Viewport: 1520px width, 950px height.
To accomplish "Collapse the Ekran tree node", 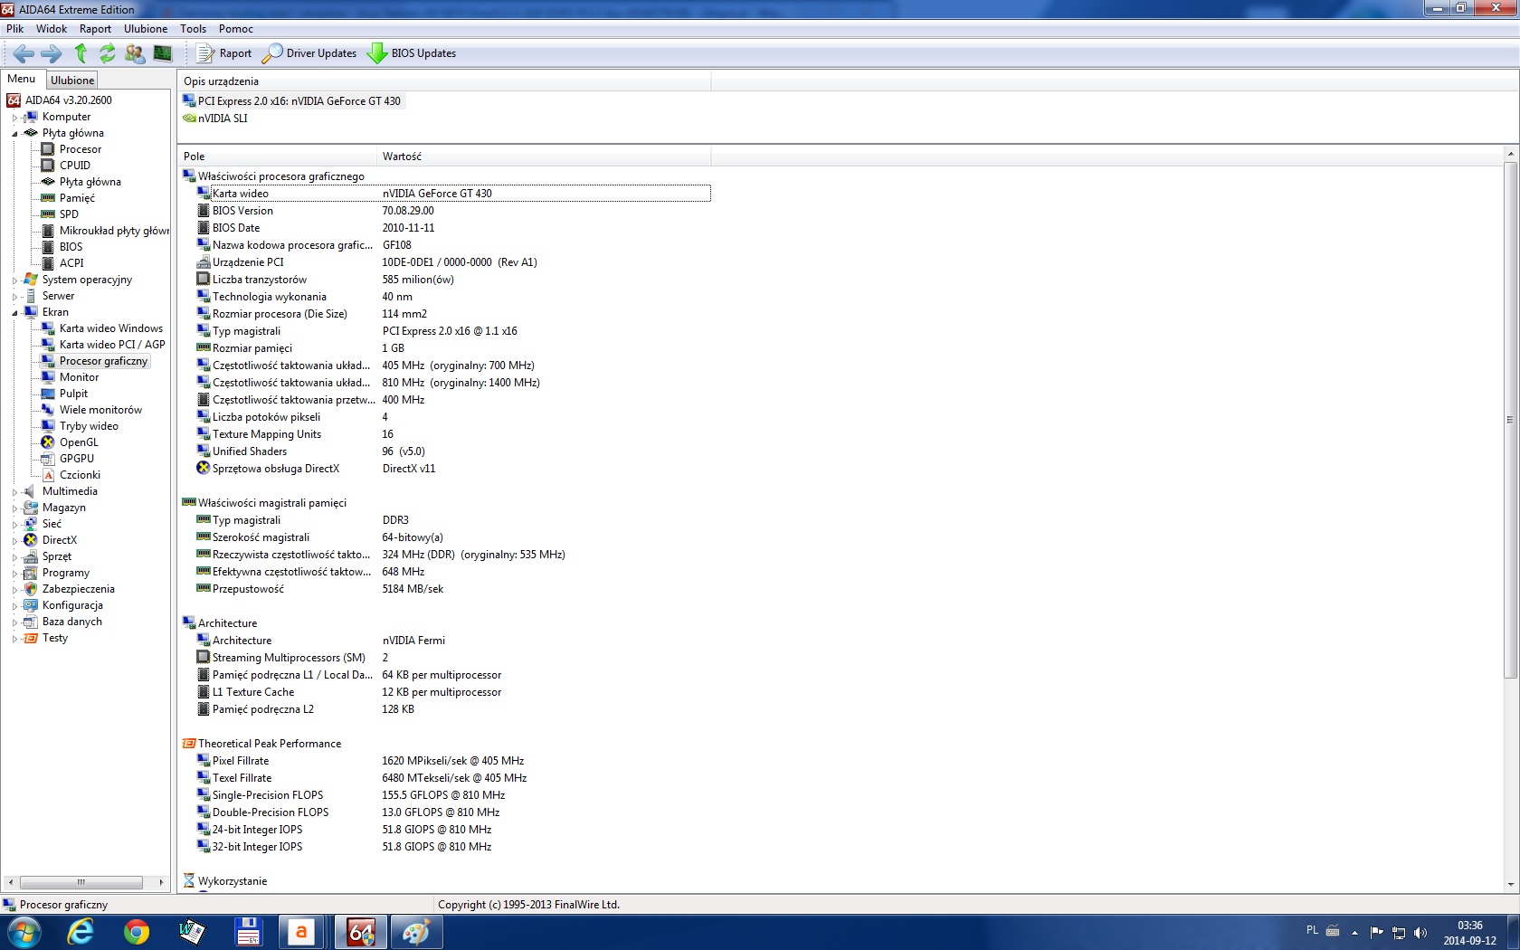I will [14, 313].
